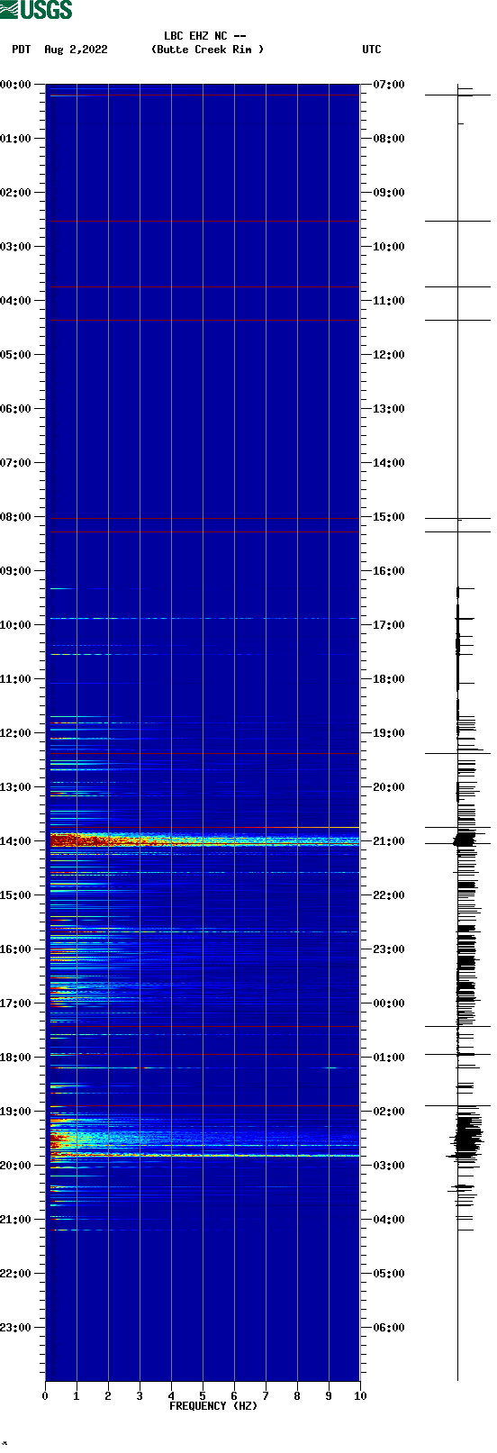Click the 12:00 PDT time label

pyautogui.click(x=15, y=733)
